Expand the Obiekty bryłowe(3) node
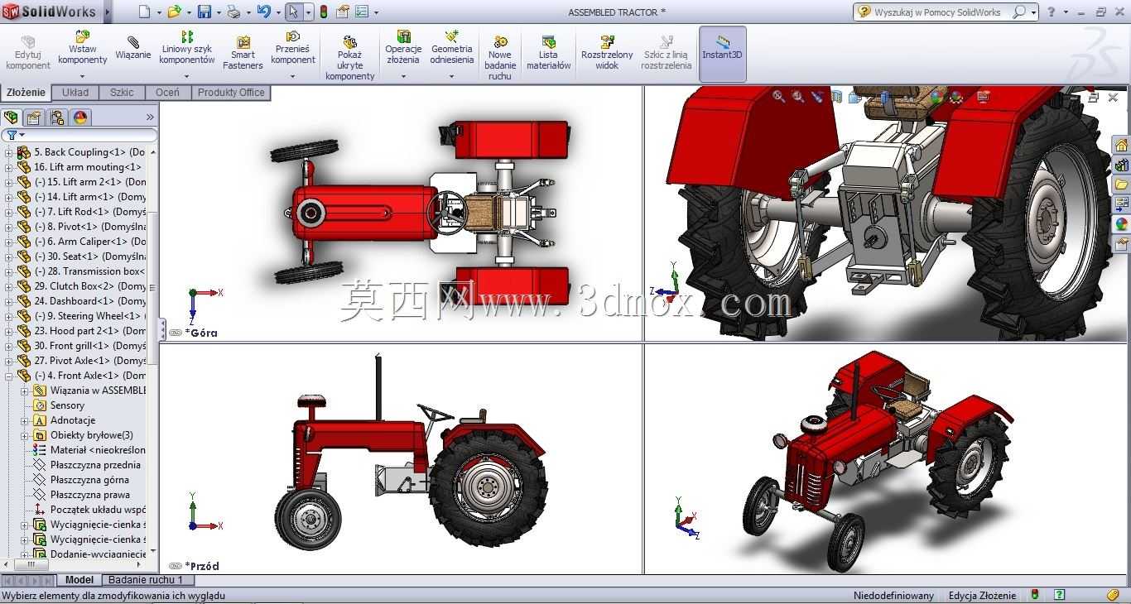This screenshot has height=604, width=1131. point(25,435)
